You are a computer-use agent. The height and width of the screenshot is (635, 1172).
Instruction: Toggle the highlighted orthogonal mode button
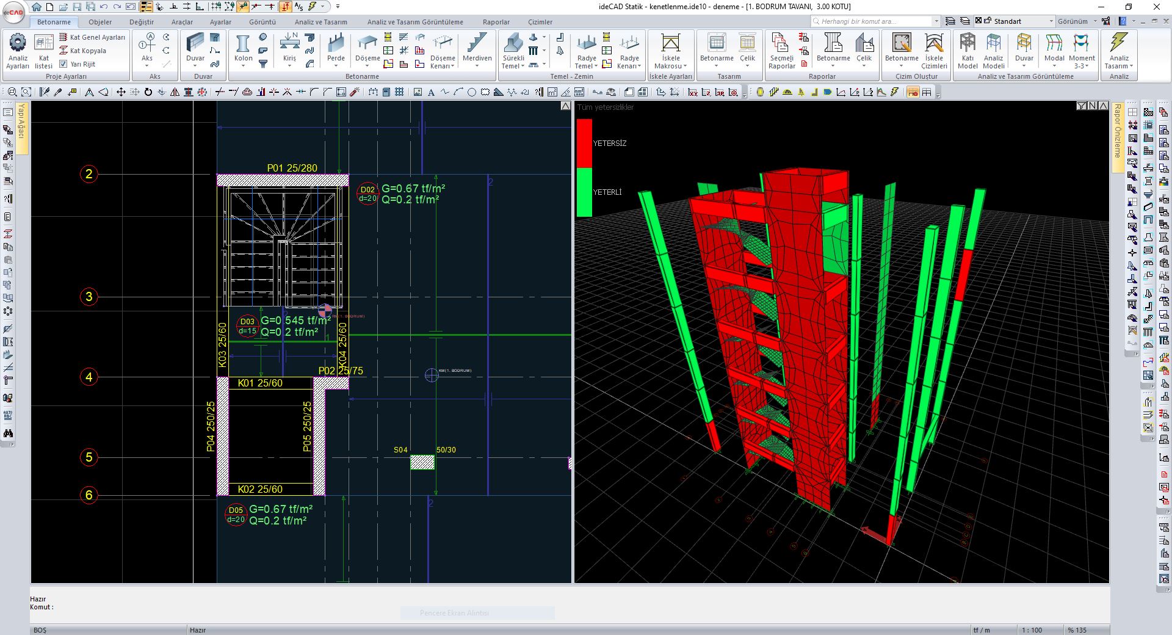point(286,7)
